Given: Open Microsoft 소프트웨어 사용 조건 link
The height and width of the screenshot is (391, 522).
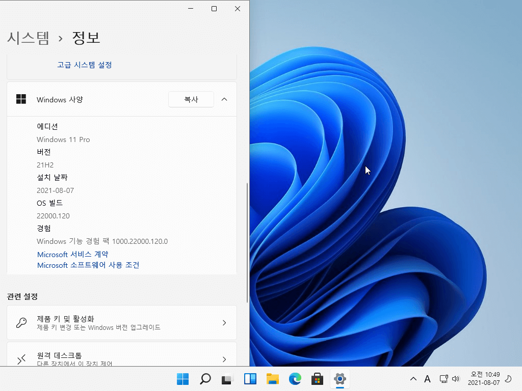Looking at the screenshot, I should [88, 265].
